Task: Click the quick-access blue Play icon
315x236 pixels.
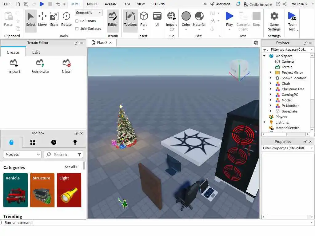Action: [x=42, y=4]
